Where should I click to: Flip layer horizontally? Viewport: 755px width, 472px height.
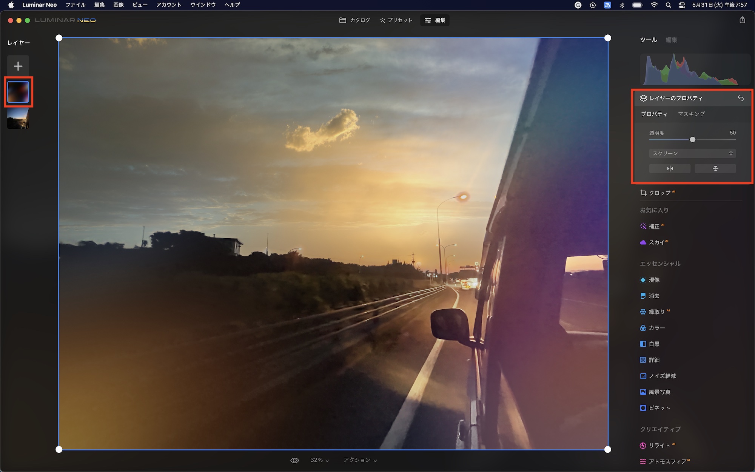[x=670, y=168]
